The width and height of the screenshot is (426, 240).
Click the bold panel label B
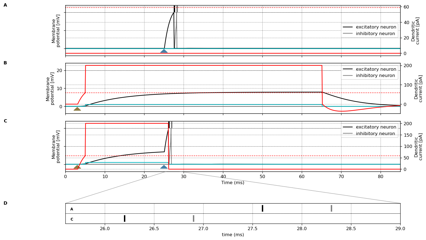coord(5,63)
